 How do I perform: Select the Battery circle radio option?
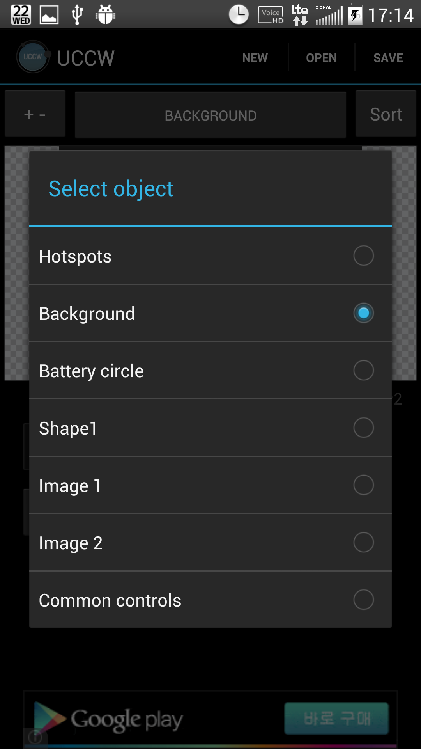(x=363, y=370)
